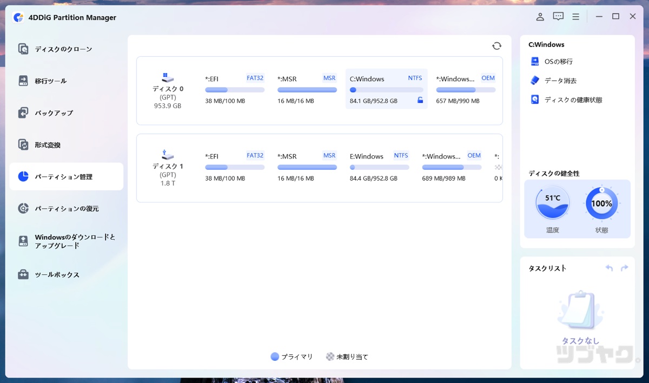The height and width of the screenshot is (383, 649).
Task: Click the OEM tag on ディスク 0
Action: (x=488, y=78)
